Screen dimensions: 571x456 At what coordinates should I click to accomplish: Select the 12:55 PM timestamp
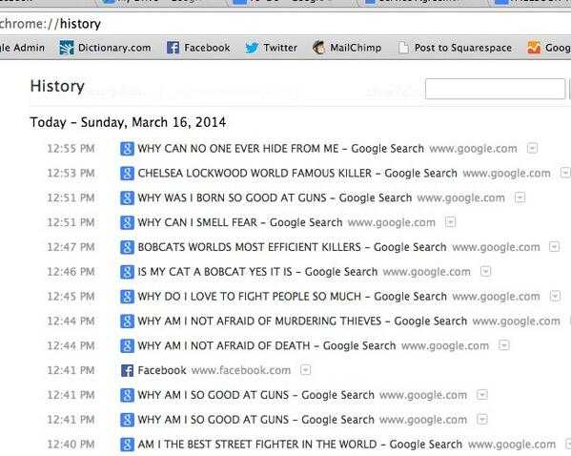point(71,149)
